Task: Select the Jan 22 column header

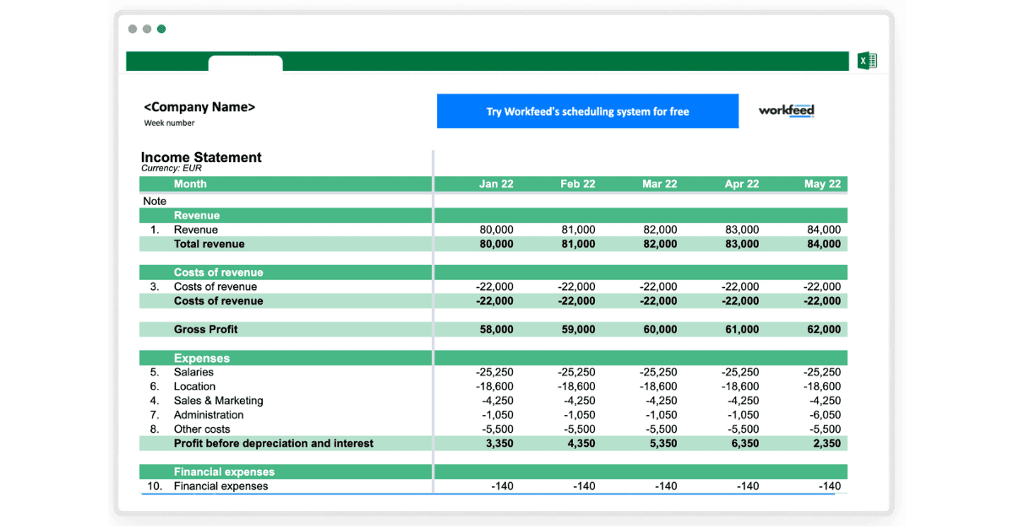Action: (494, 184)
